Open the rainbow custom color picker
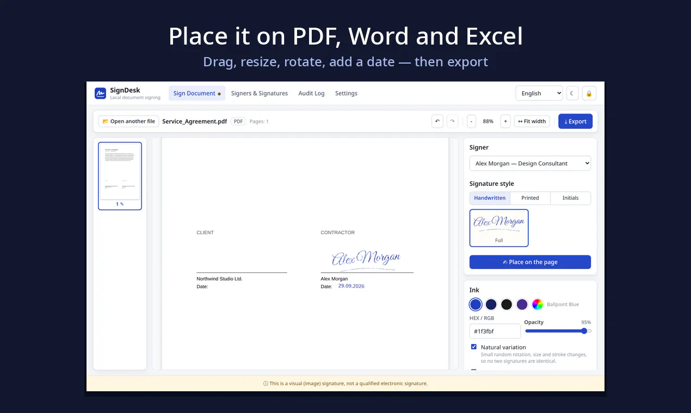The image size is (691, 413). tap(538, 304)
